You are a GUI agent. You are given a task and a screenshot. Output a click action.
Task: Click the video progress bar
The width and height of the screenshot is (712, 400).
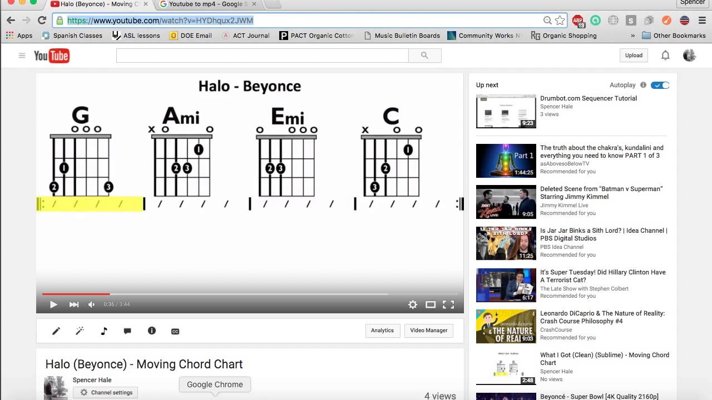pyautogui.click(x=250, y=294)
